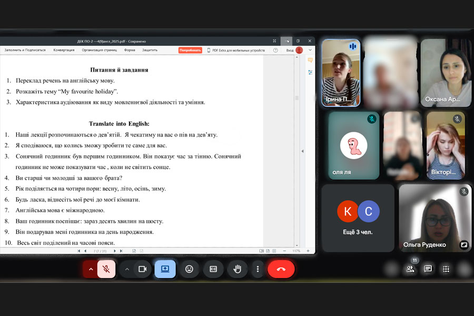474x316 pixels.
Task: Toggle full screen icon in PDF title bar
Action: coord(274,41)
